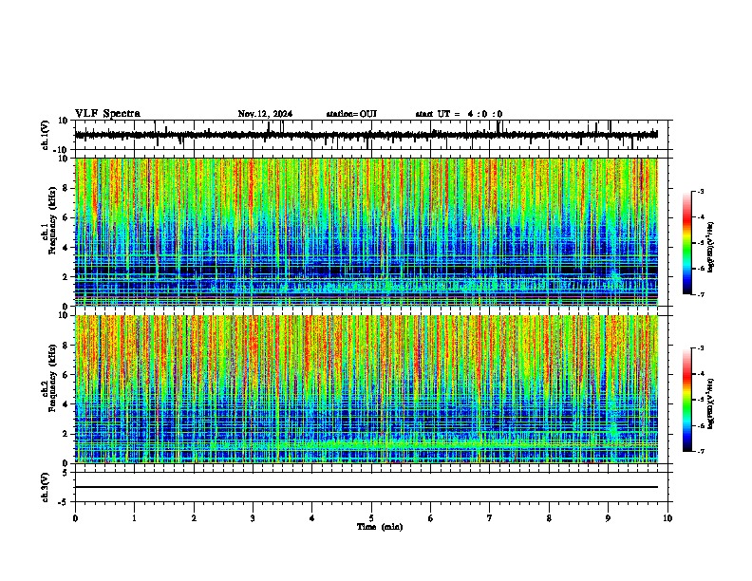Click the "Time (min)" axis label
This screenshot has width=752, height=581.
[x=380, y=527]
